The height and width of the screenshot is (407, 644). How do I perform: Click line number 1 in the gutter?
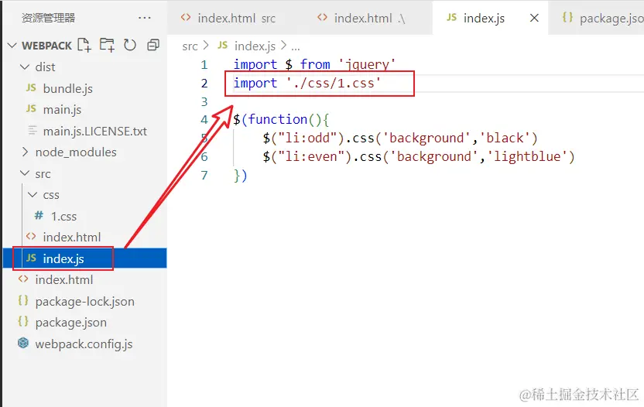click(204, 64)
